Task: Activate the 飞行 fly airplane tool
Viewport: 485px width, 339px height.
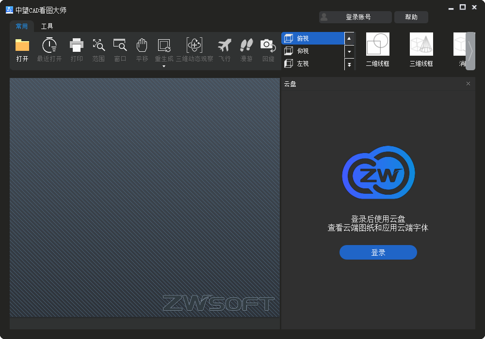Action: tap(225, 46)
